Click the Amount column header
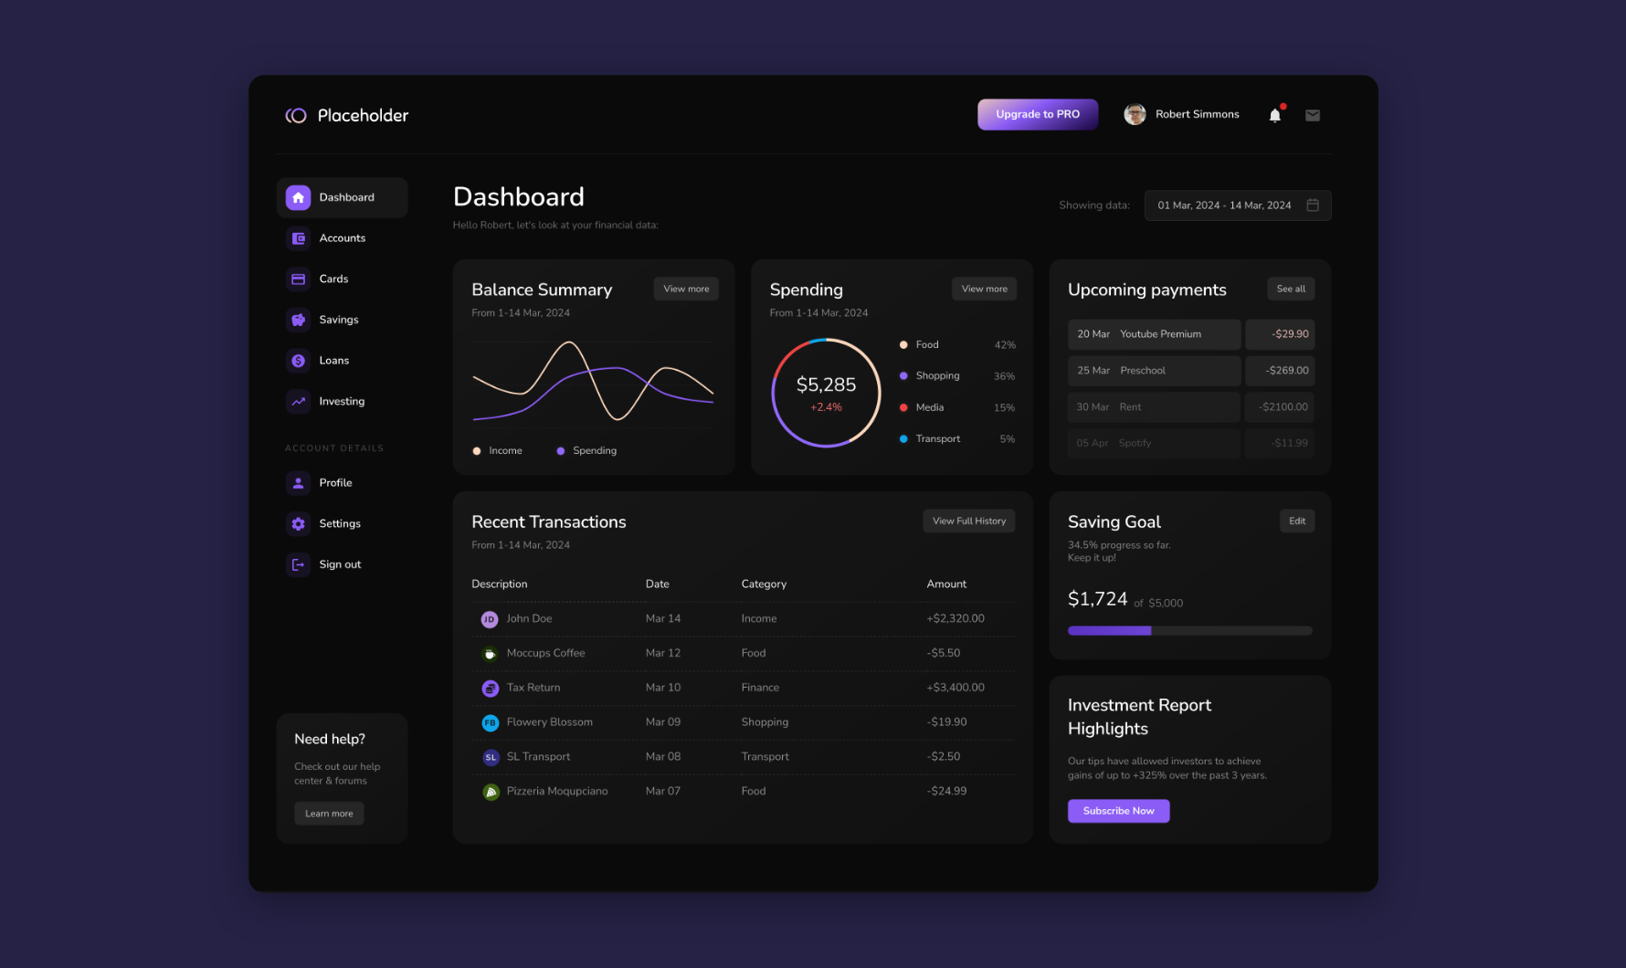The image size is (1626, 968). click(946, 584)
